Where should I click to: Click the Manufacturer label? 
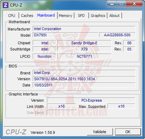[19, 29]
